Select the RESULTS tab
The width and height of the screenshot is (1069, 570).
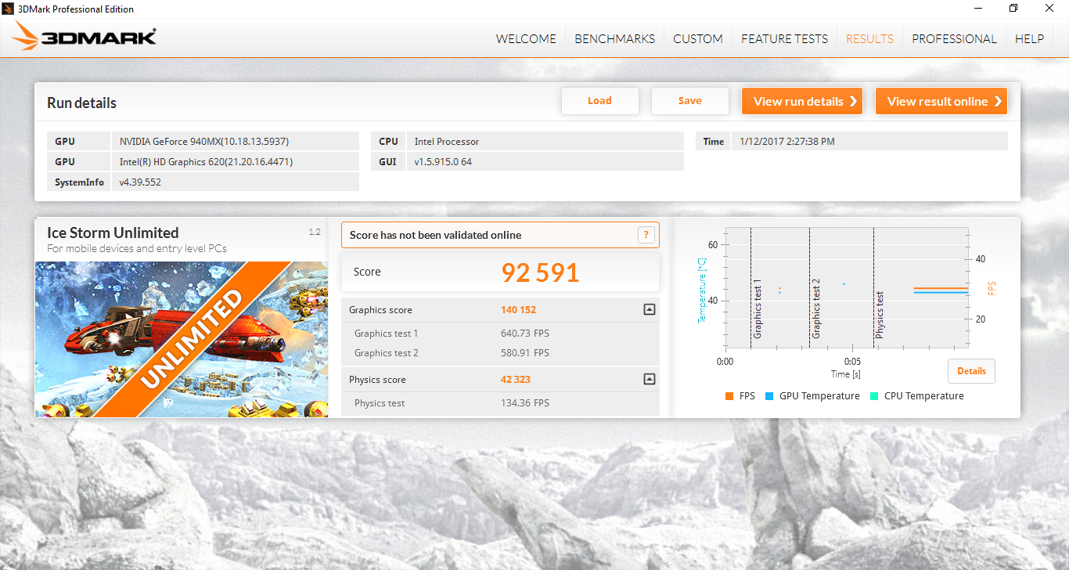pyautogui.click(x=869, y=38)
